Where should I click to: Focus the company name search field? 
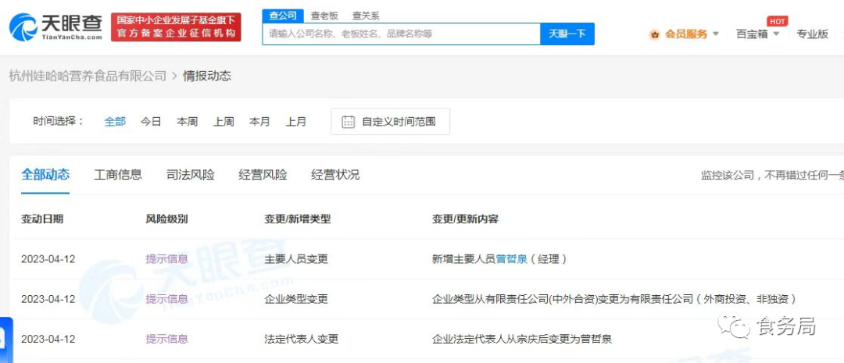(402, 34)
